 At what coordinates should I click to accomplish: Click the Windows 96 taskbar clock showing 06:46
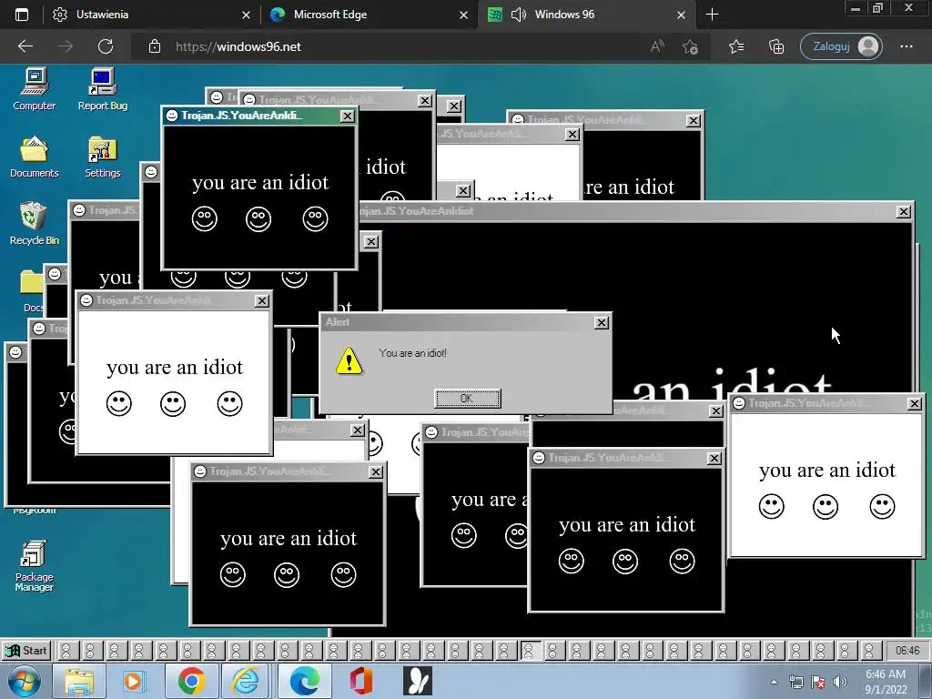(x=907, y=650)
